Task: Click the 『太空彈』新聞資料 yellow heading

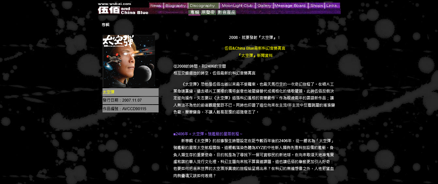Action: point(255,56)
